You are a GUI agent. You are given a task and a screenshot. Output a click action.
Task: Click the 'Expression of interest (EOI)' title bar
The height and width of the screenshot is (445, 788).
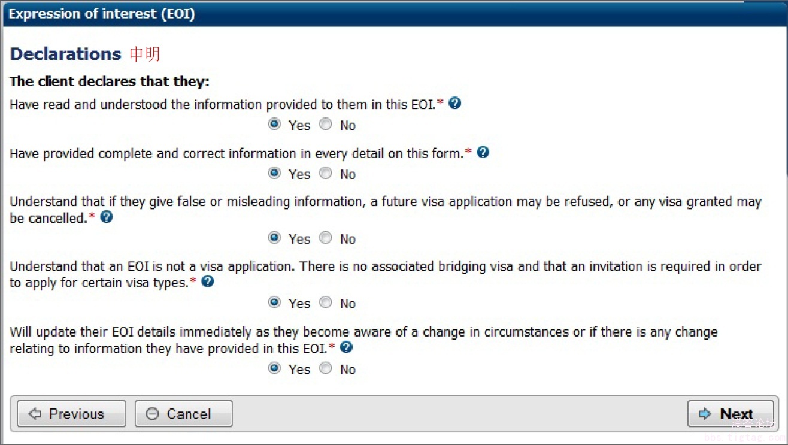[102, 14]
